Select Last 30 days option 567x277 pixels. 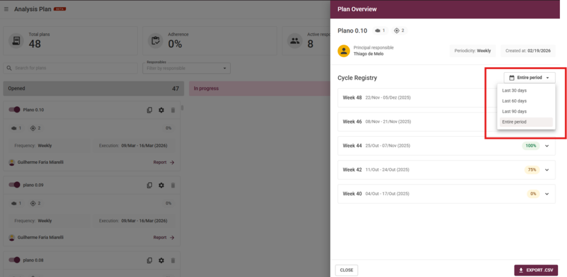click(514, 90)
